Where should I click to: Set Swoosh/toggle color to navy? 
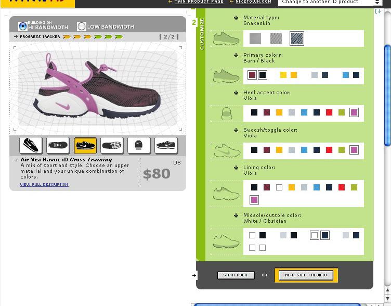(x=317, y=150)
